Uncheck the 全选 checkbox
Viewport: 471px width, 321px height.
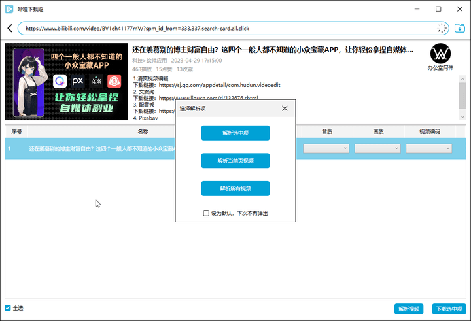click(8, 308)
